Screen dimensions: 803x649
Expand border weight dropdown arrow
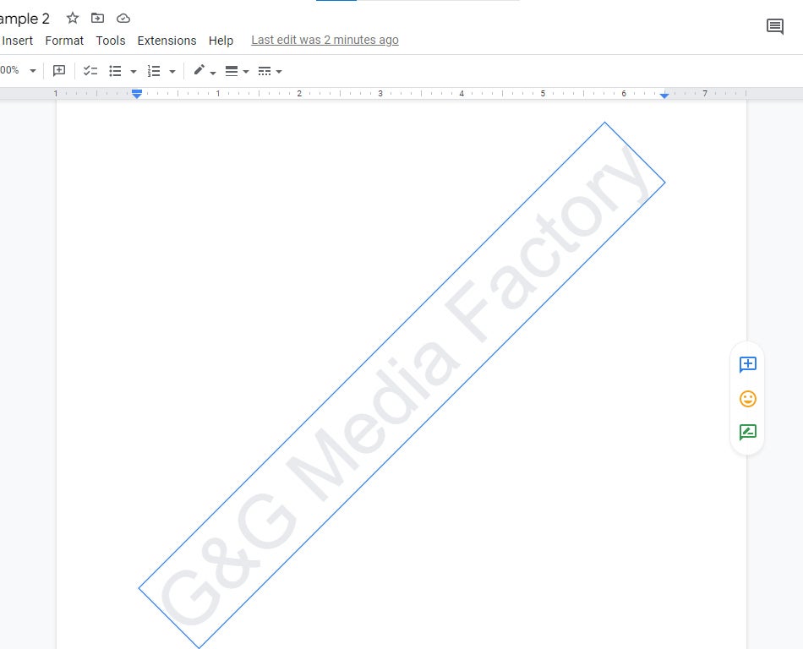[x=246, y=72]
